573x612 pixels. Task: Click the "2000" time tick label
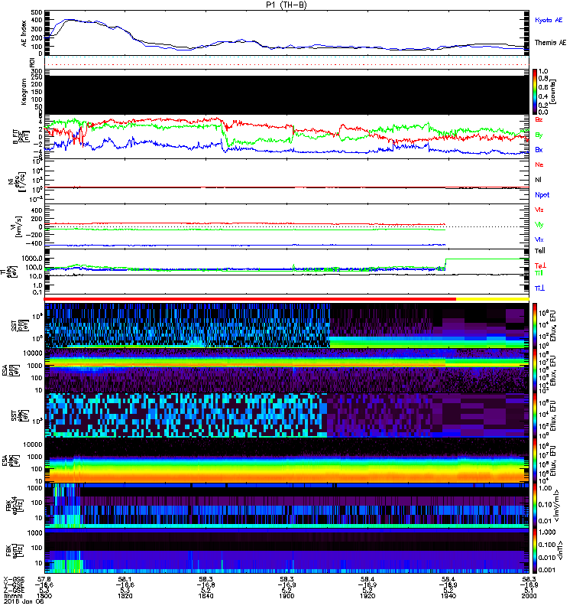coord(529,596)
